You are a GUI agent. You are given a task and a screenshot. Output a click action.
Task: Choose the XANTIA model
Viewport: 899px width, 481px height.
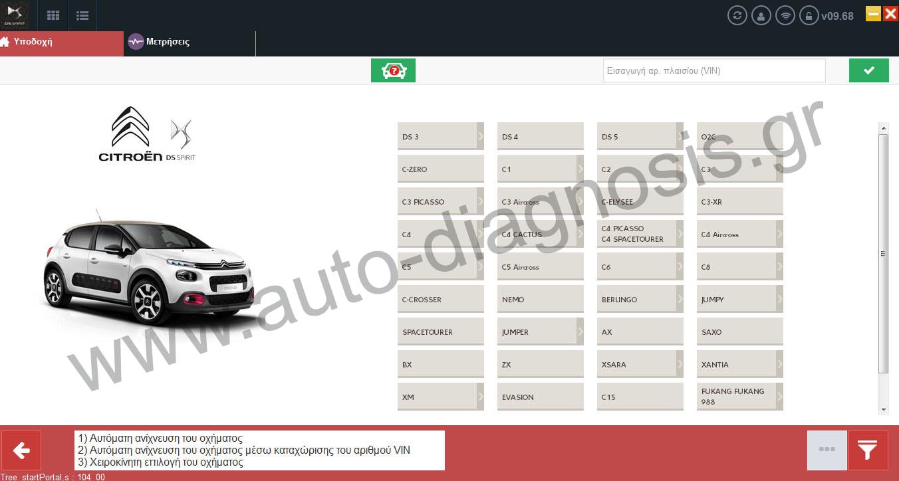[740, 364]
